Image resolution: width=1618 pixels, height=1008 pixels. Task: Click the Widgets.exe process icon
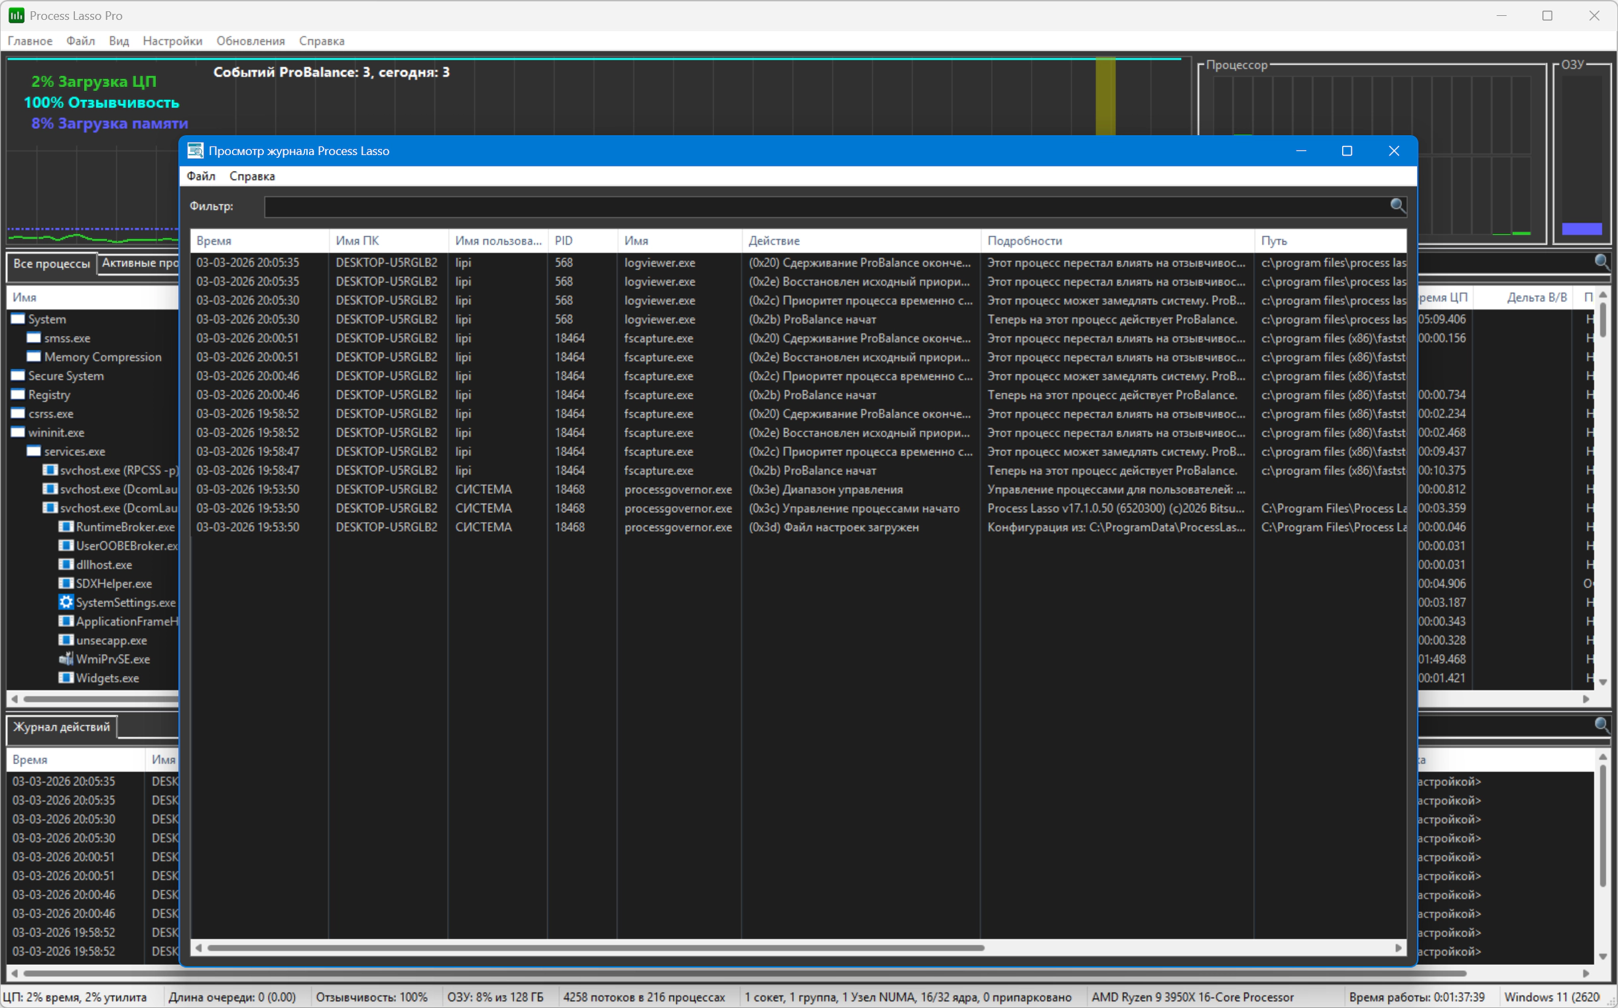point(66,677)
